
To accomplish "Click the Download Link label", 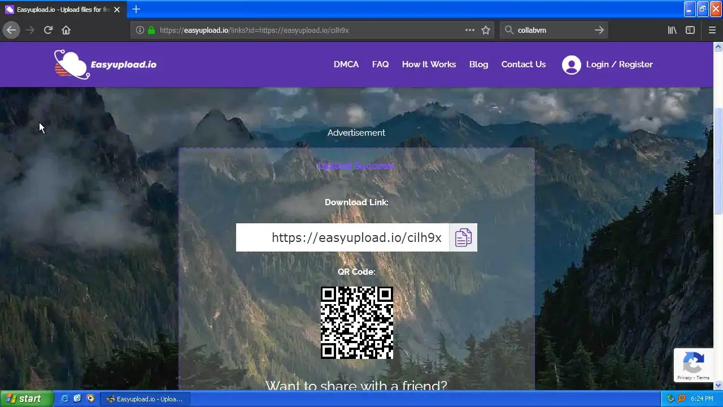I will [356, 202].
